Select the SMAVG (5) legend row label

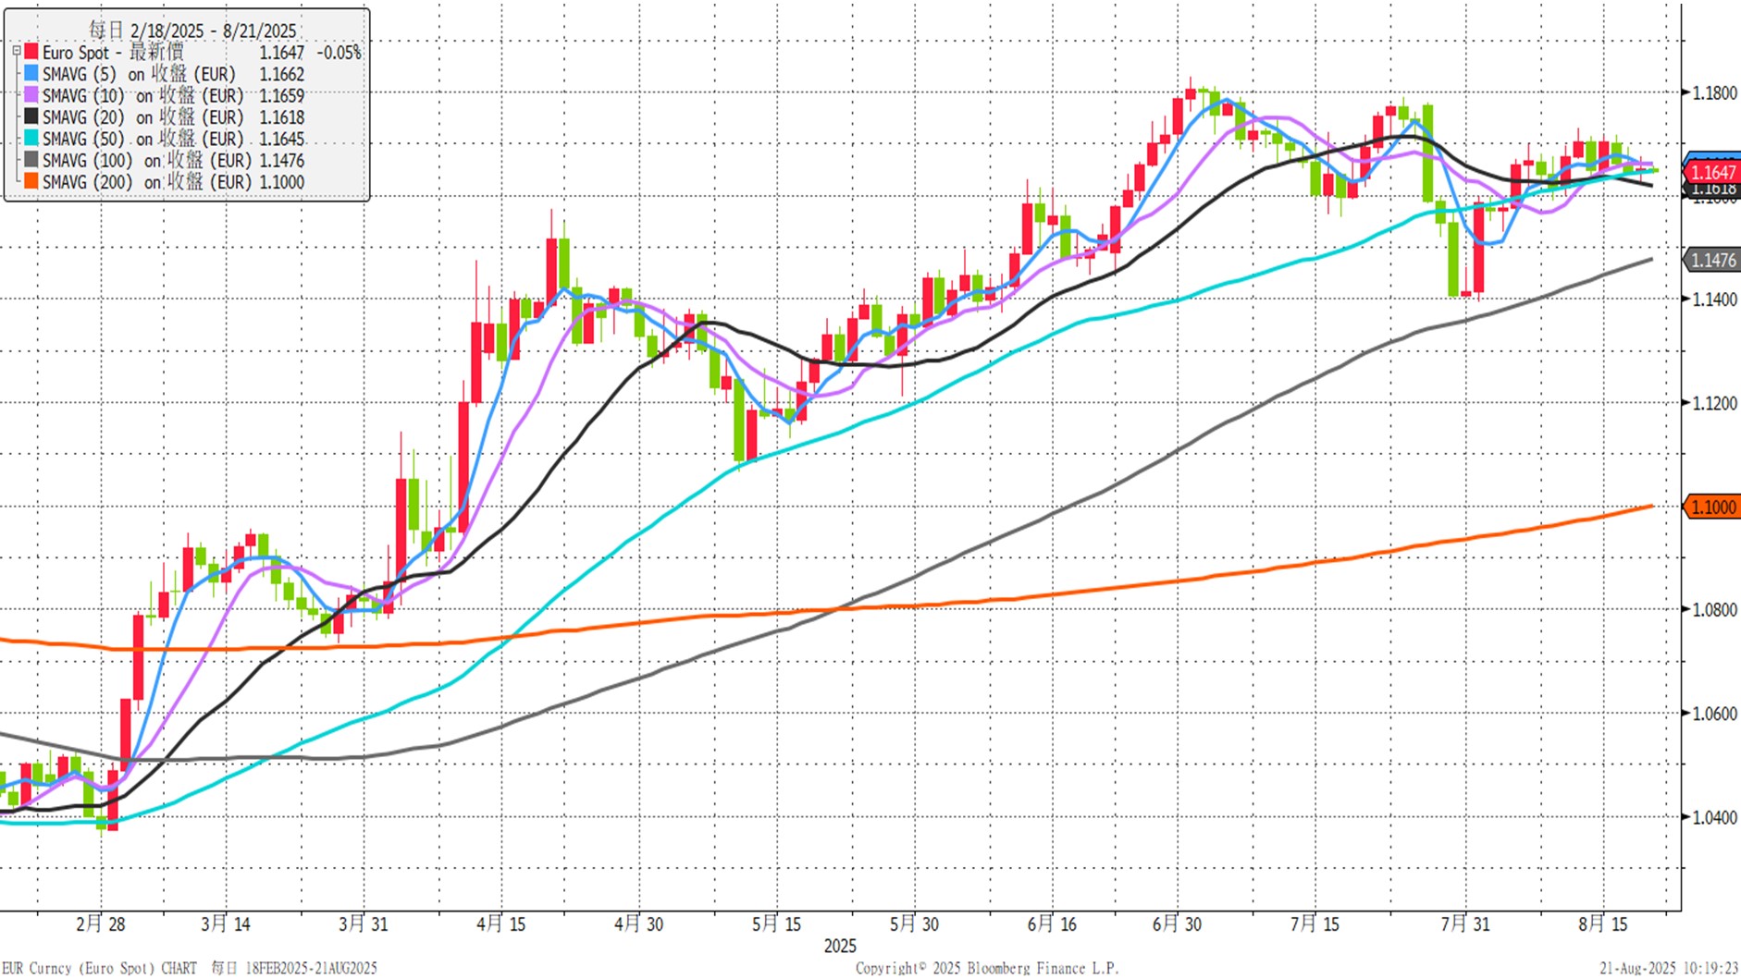[139, 74]
